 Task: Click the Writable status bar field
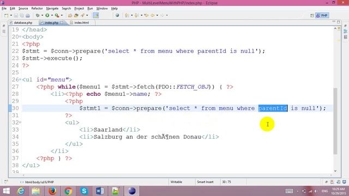click(x=176, y=182)
